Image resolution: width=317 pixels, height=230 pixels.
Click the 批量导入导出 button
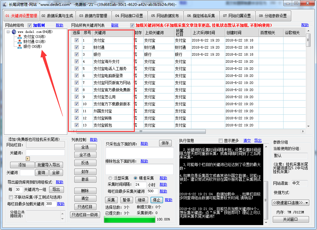click(49, 165)
